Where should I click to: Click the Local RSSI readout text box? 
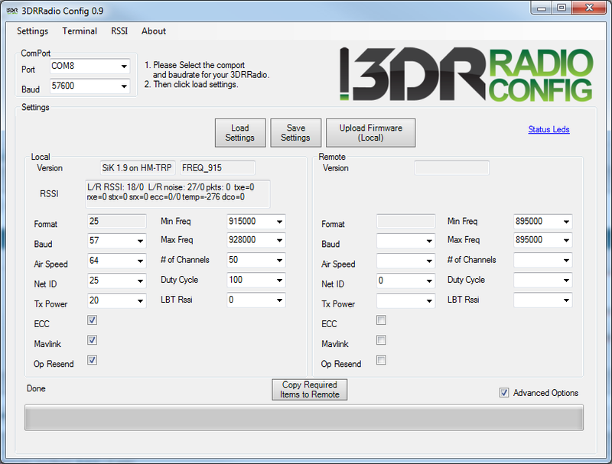pyautogui.click(x=177, y=194)
